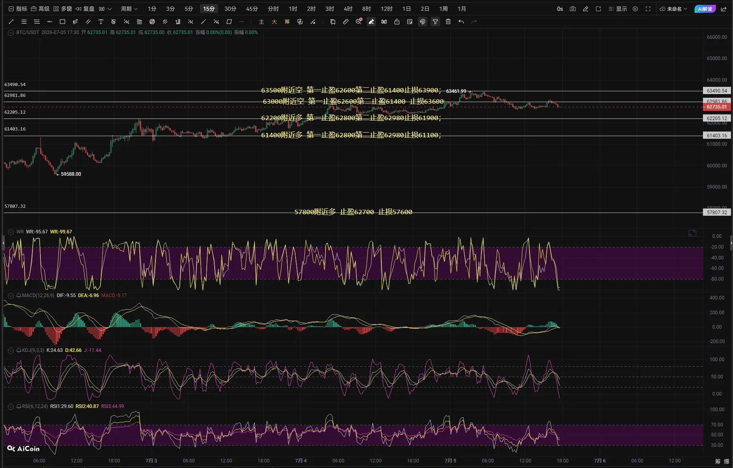
Task: Open more drawing tools ellipsis
Action: (x=242, y=22)
